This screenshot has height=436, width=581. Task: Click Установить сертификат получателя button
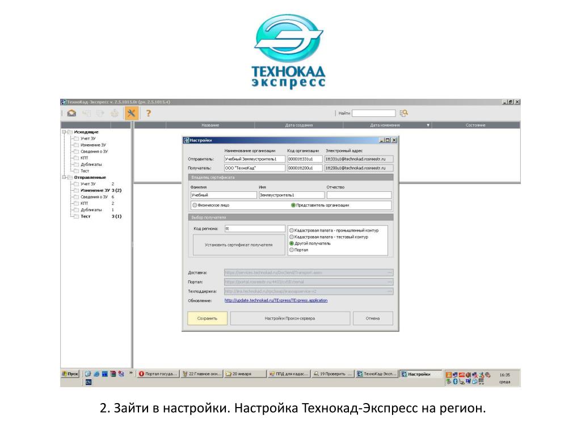pyautogui.click(x=239, y=245)
